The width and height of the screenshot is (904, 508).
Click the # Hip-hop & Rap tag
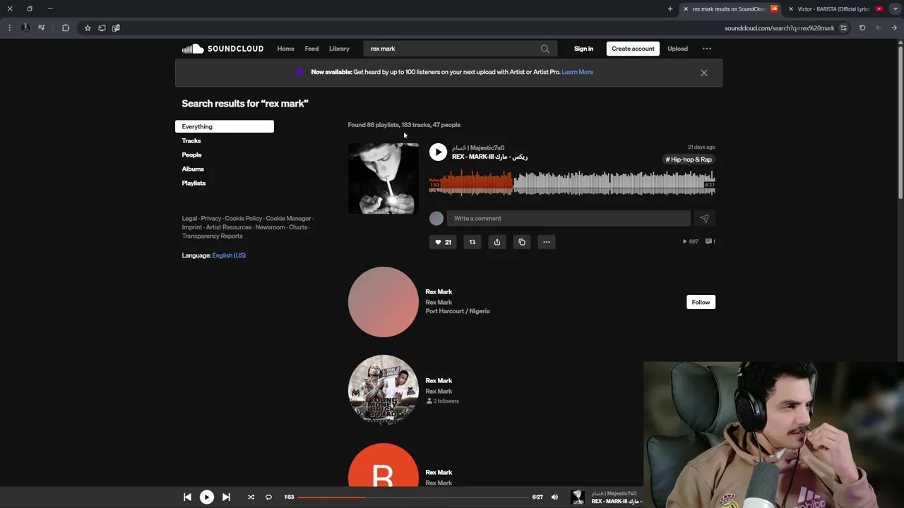(689, 159)
